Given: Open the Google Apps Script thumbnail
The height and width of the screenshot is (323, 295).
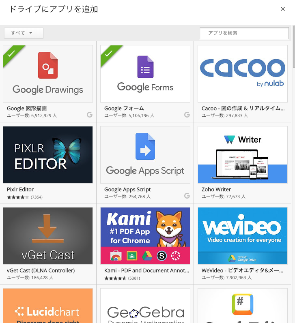Looking at the screenshot, I should click(145, 155).
